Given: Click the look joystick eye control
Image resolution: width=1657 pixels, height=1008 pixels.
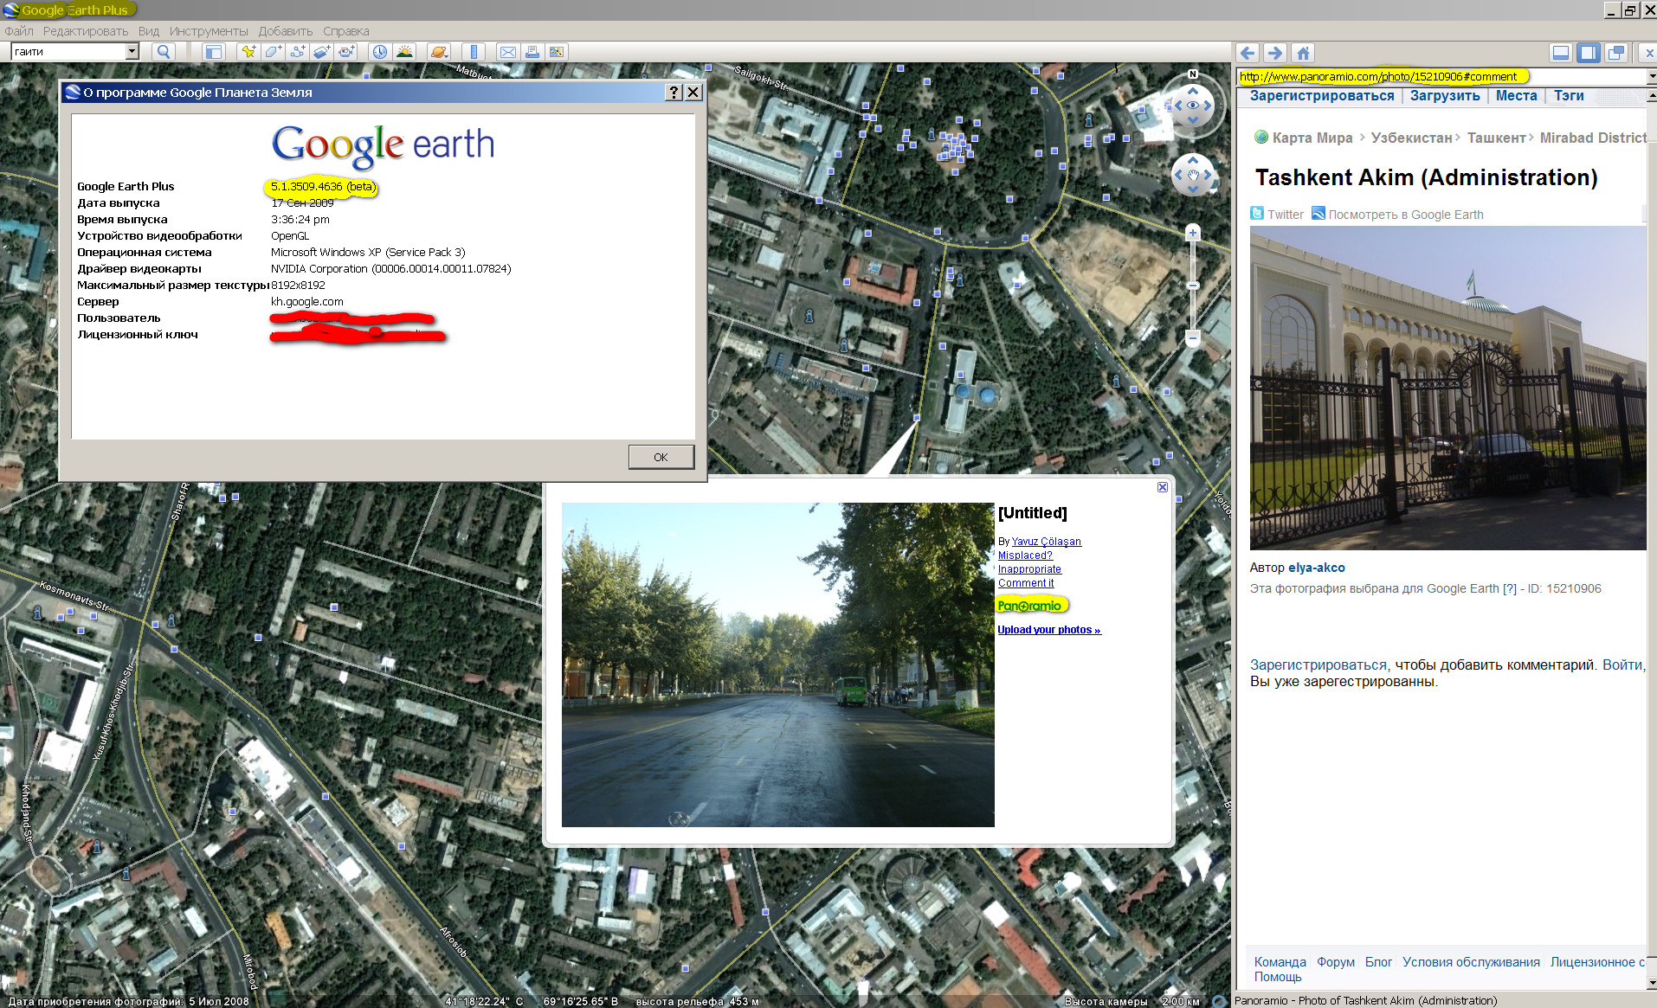Looking at the screenshot, I should click(x=1193, y=106).
